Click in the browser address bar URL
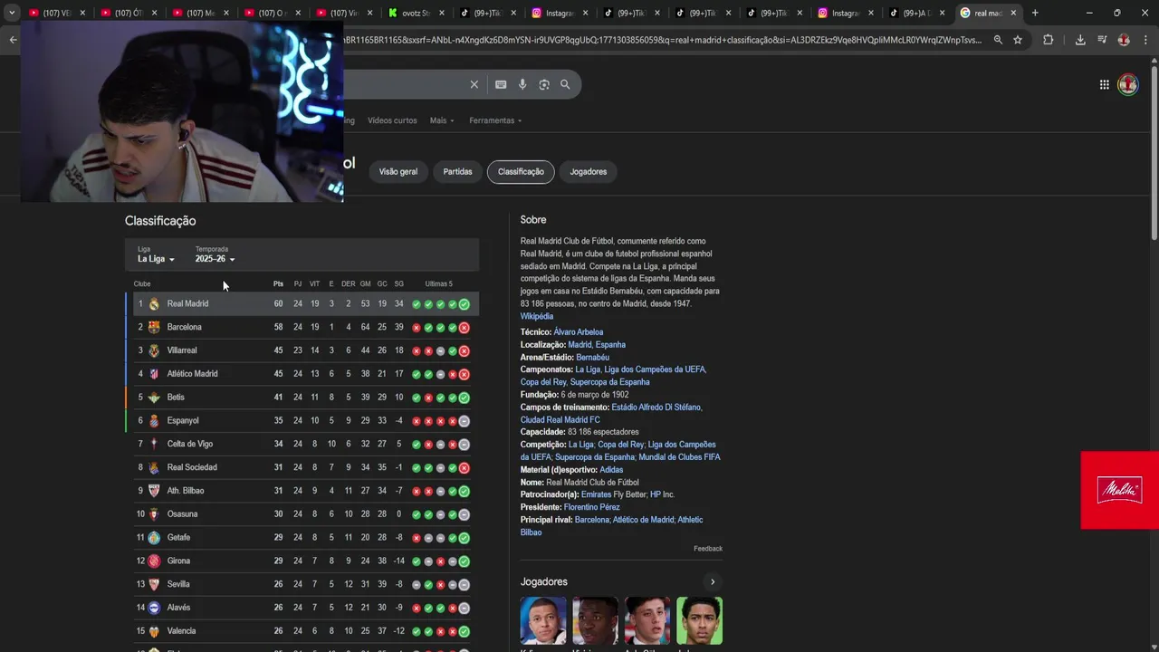This screenshot has width=1159, height=652. click(x=661, y=40)
